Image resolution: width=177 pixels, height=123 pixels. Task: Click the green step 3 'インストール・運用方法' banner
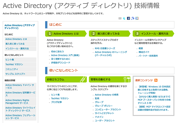(153, 34)
